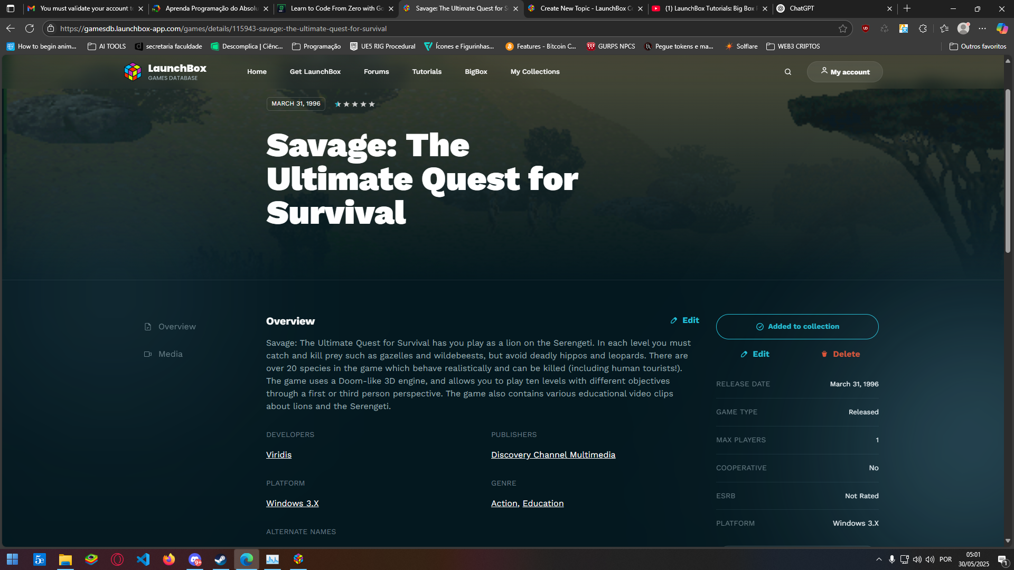Click the page vertical scrollbar thumb
The width and height of the screenshot is (1014, 570).
[1008, 170]
